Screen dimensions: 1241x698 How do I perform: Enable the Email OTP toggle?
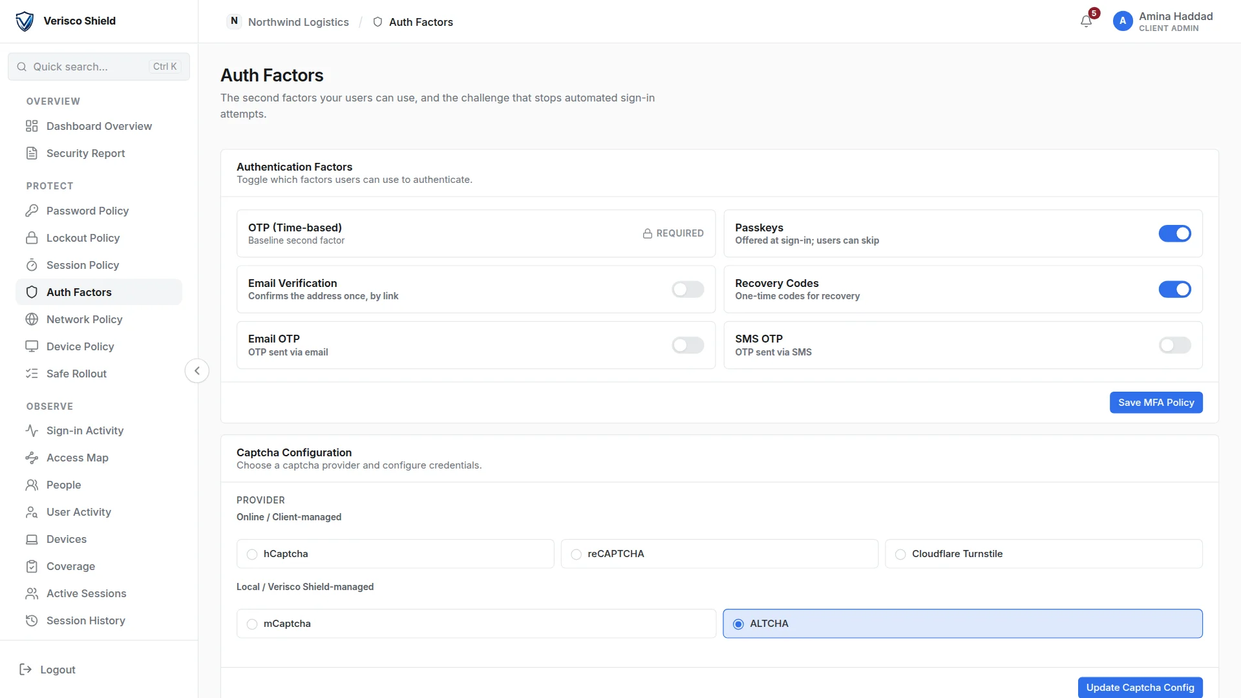point(688,345)
